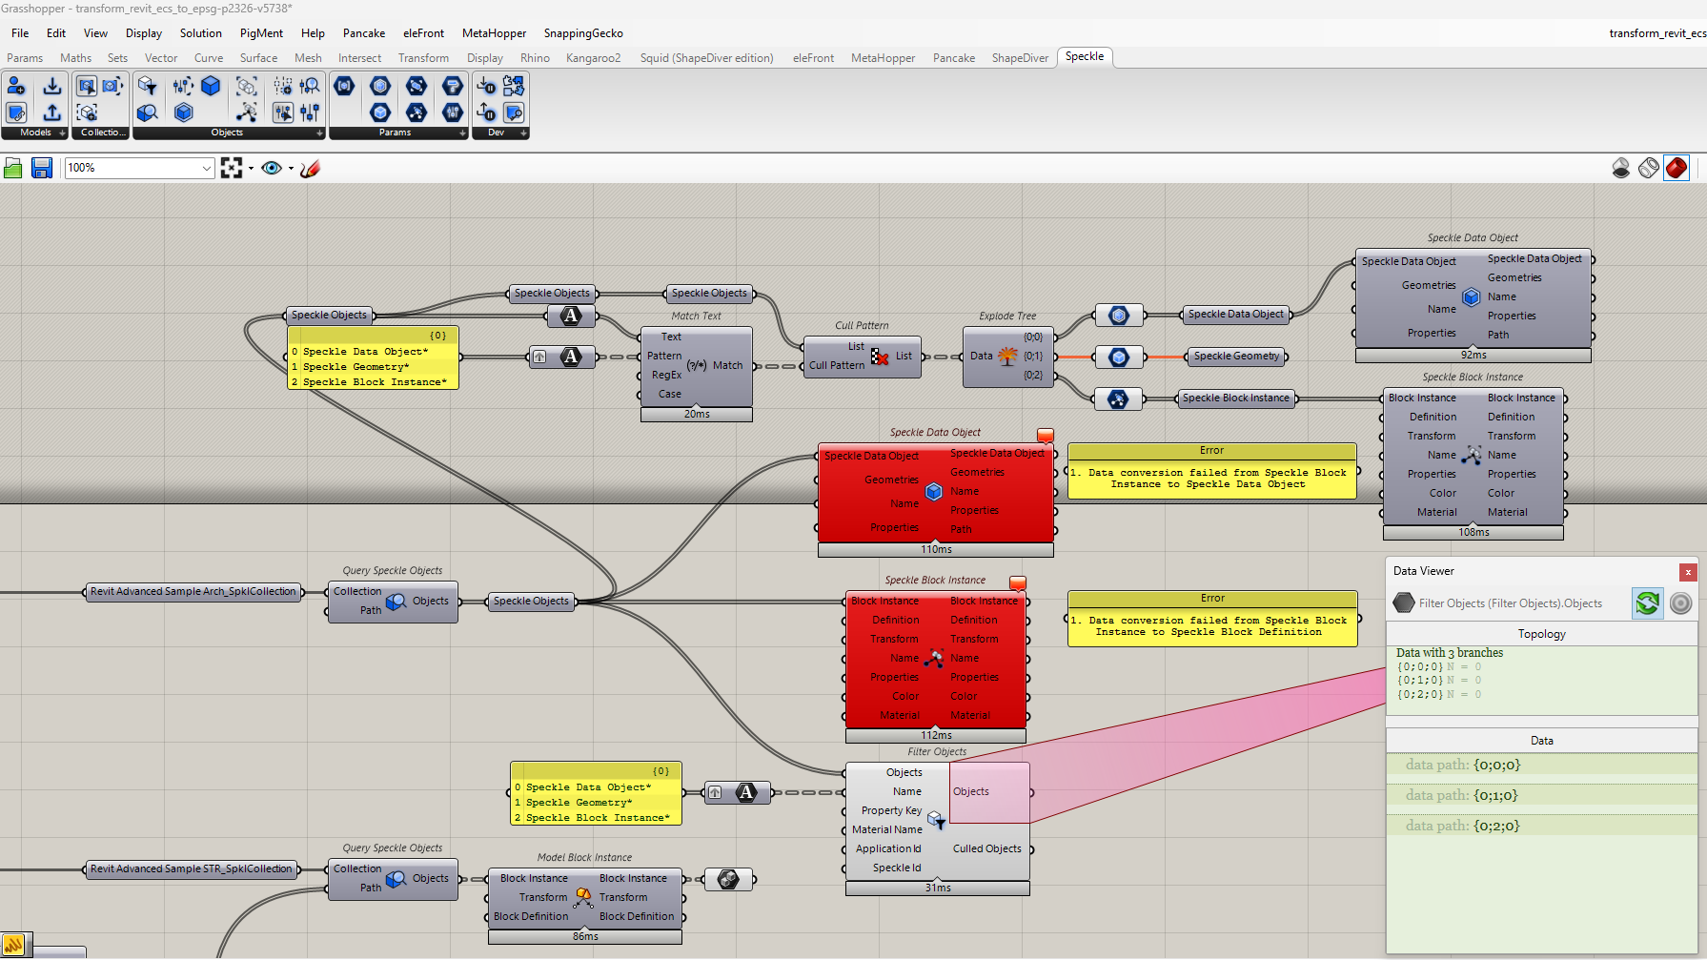Image resolution: width=1707 pixels, height=960 pixels.
Task: Click the solid blue cube icon in Objects panel
Action: (211, 87)
